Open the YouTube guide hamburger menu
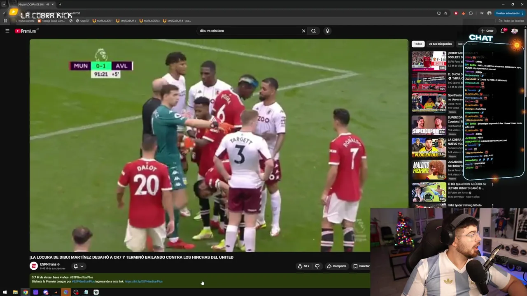Image resolution: width=527 pixels, height=296 pixels. (x=7, y=31)
